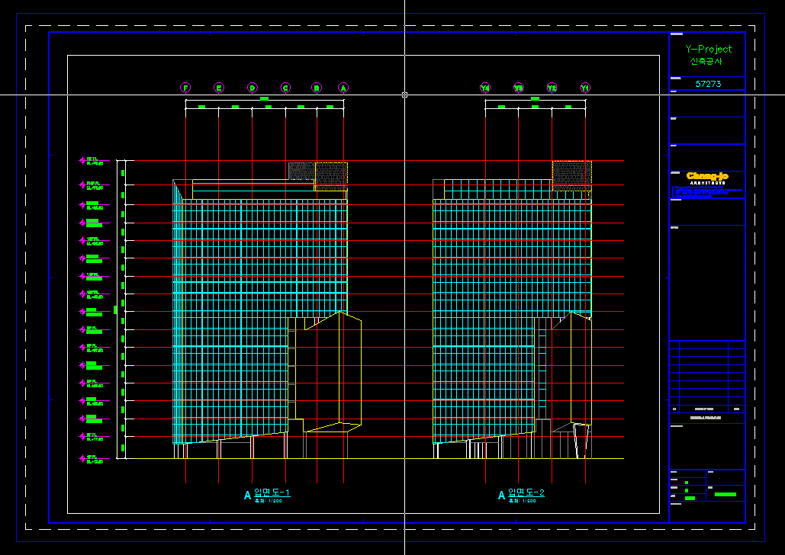Pick the topmost RF FL level marker symbol
The image size is (785, 555).
82,160
